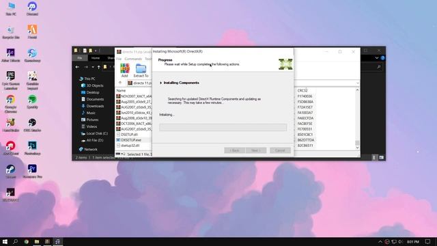Open recent locations dropdown in File Explorer
Image resolution: width=437 pixels, height=246 pixels.
point(93,67)
